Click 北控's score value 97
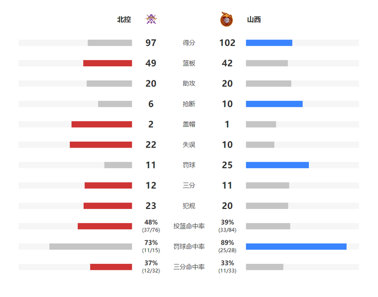The width and height of the screenshot is (378, 297). (151, 43)
